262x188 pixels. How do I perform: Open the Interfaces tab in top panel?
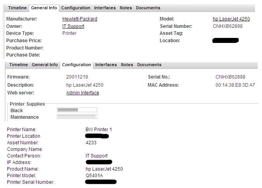[x=105, y=8]
